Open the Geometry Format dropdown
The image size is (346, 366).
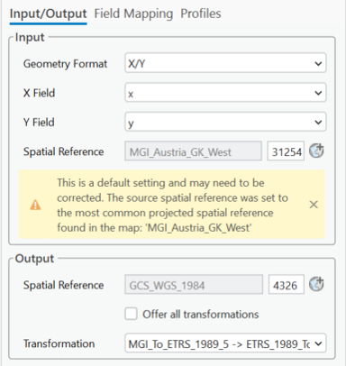point(225,63)
